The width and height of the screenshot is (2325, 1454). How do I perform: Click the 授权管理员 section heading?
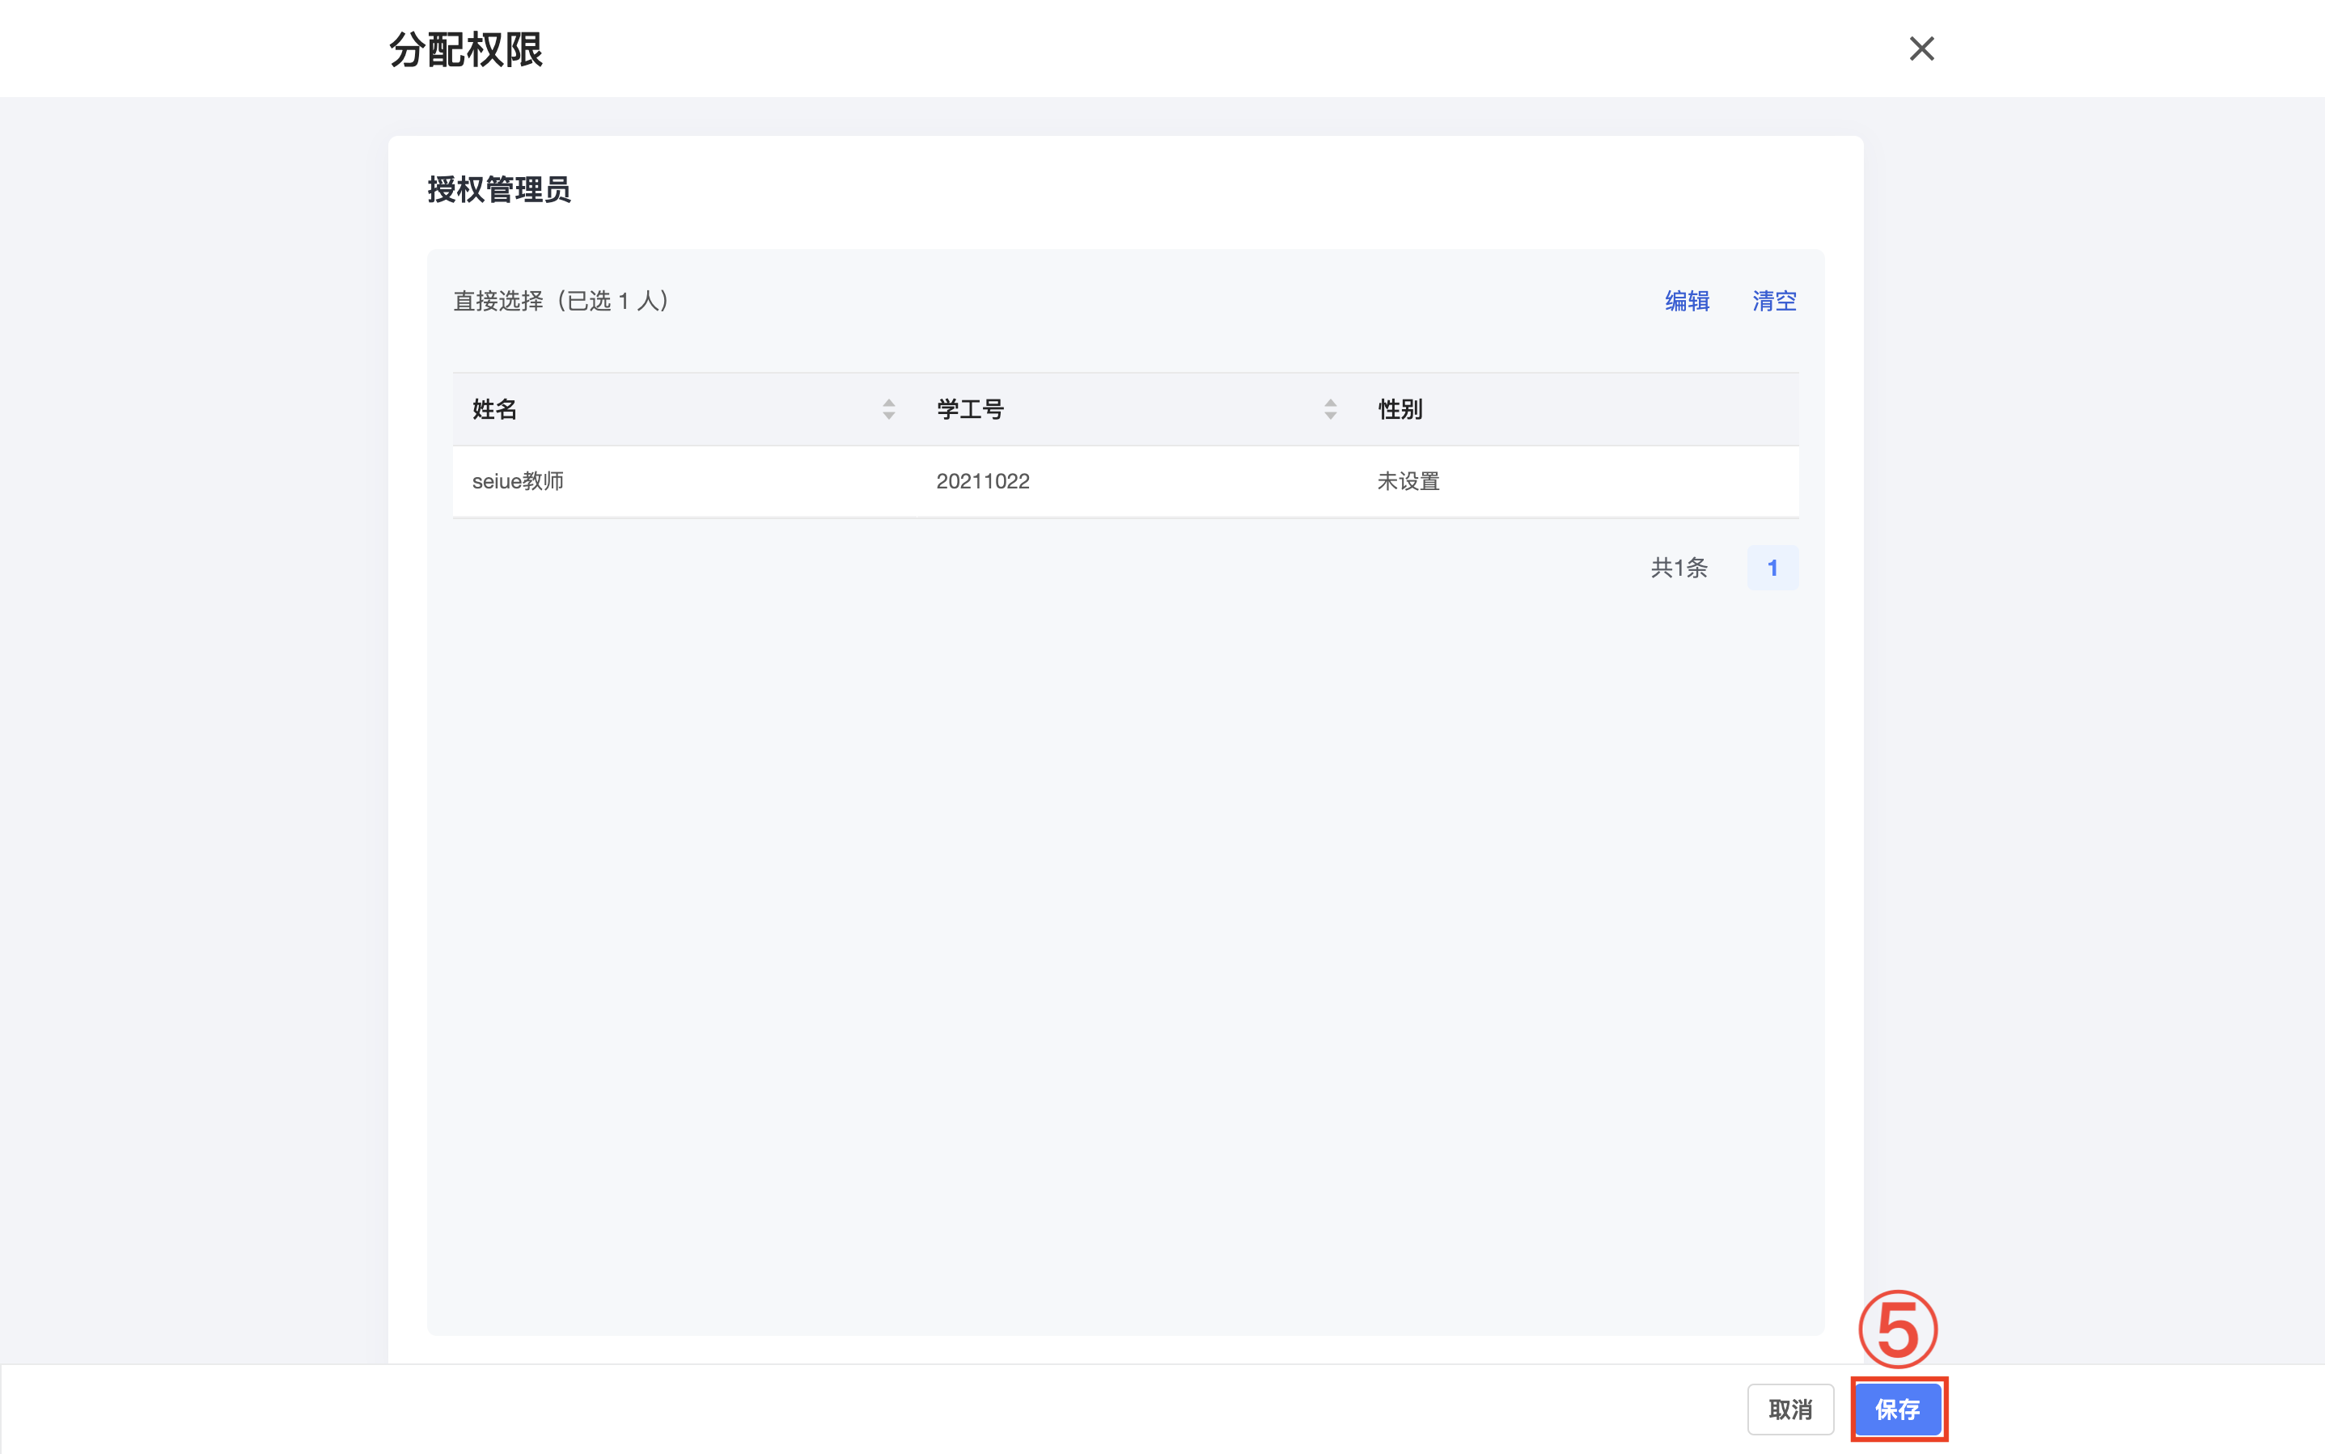[x=499, y=189]
